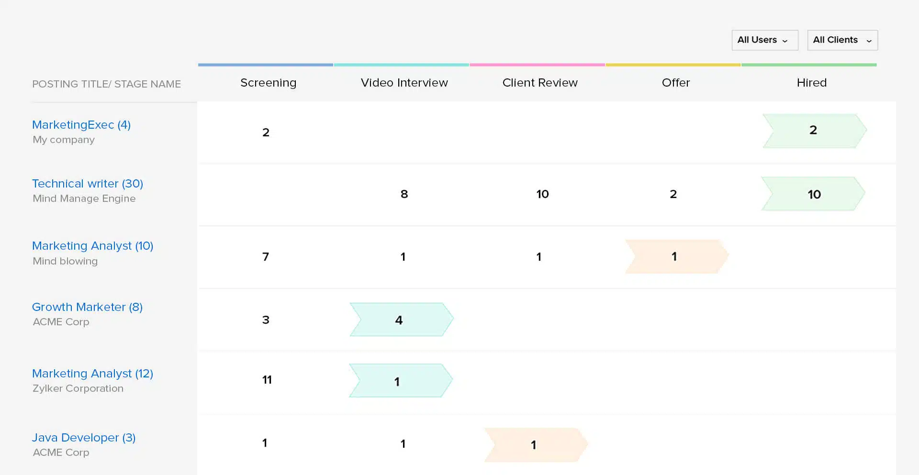Viewport: 919px width, 475px height.
Task: Click the Screening column header
Action: coord(268,82)
